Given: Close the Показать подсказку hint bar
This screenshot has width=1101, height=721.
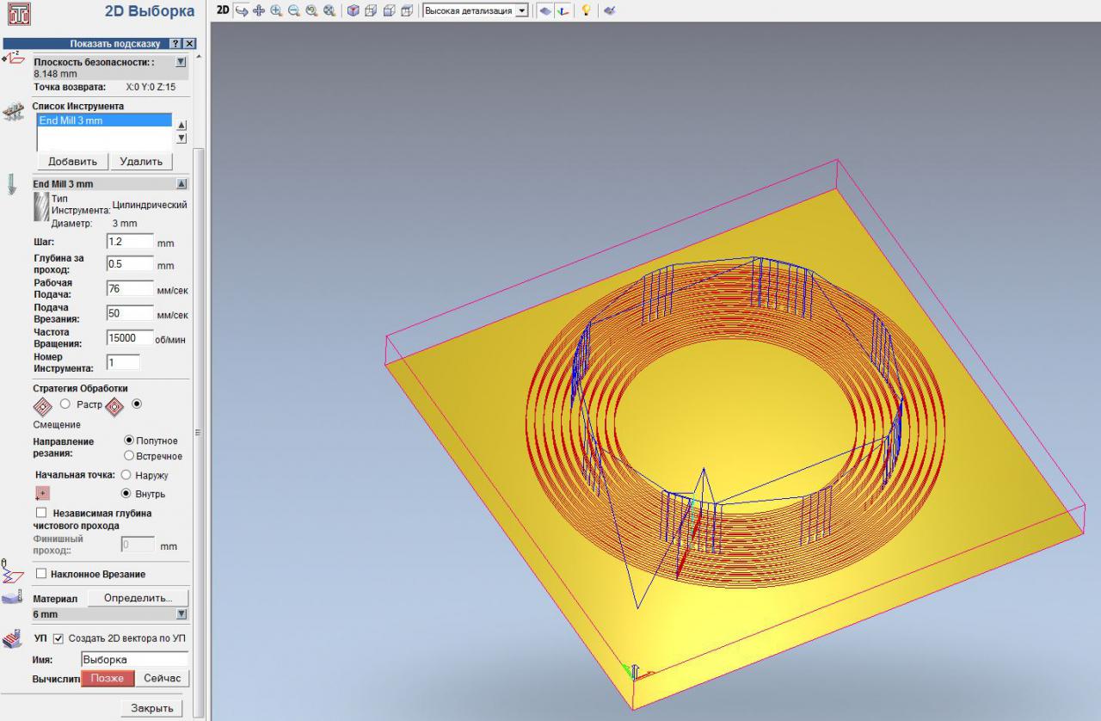Looking at the screenshot, I should click(190, 43).
